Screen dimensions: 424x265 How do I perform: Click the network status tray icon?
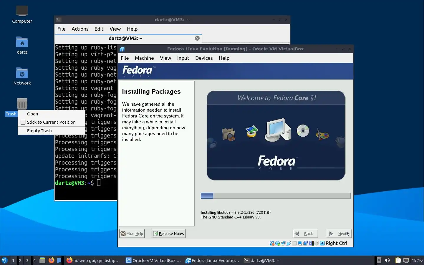pyautogui.click(x=406, y=260)
